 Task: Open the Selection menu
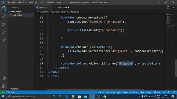pyautogui.click(x=22, y=2)
